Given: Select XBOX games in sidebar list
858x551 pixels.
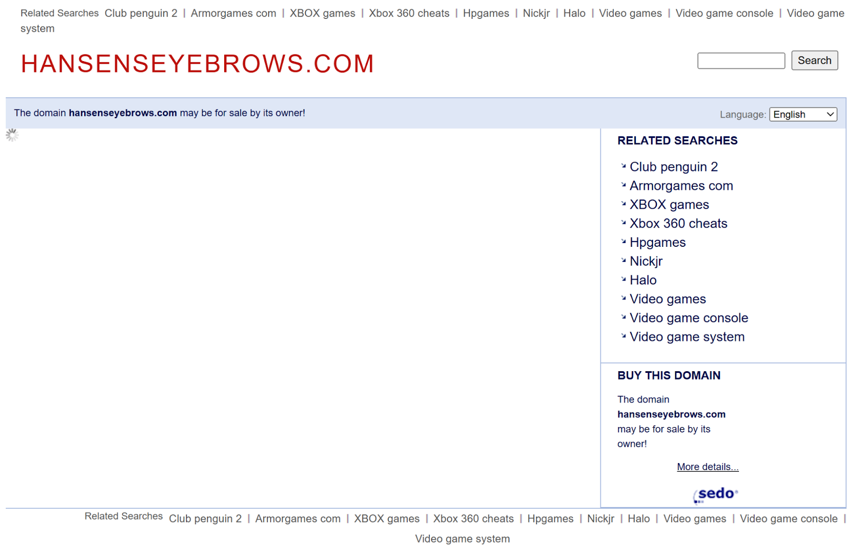Looking at the screenshot, I should click(669, 204).
